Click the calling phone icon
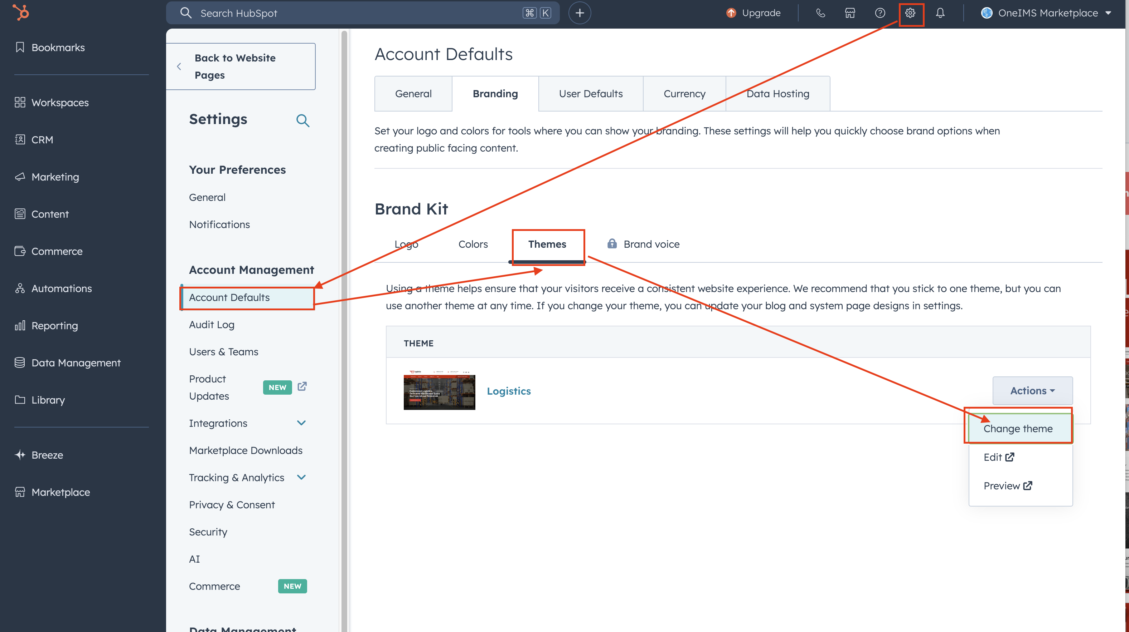 tap(820, 13)
